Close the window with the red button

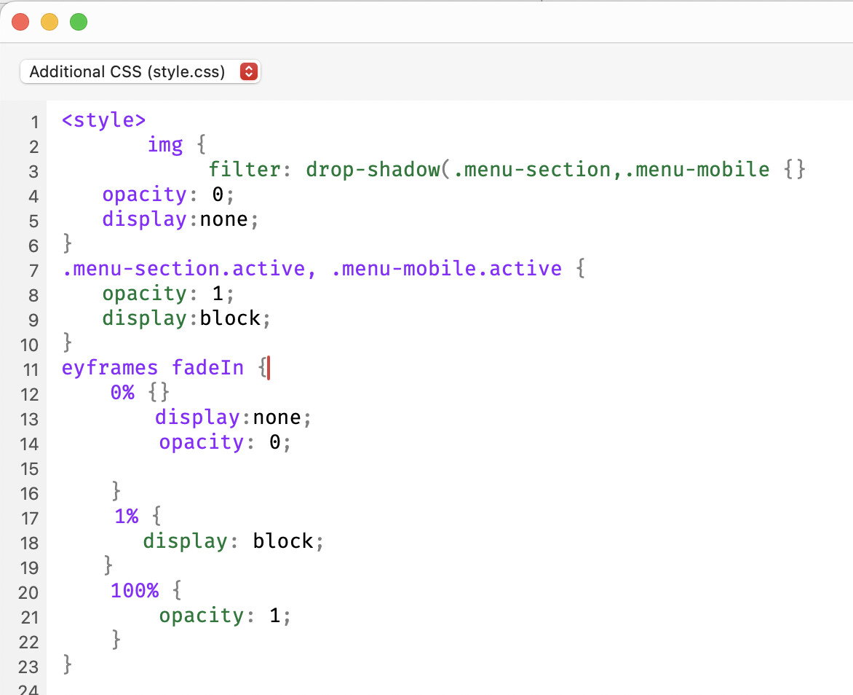click(20, 22)
